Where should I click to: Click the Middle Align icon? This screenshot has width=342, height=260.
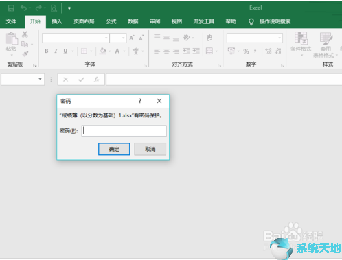click(166, 38)
